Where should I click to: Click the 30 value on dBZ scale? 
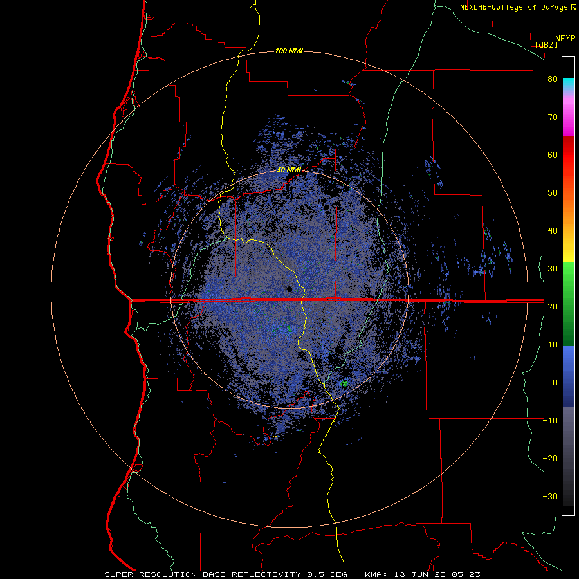(553, 269)
